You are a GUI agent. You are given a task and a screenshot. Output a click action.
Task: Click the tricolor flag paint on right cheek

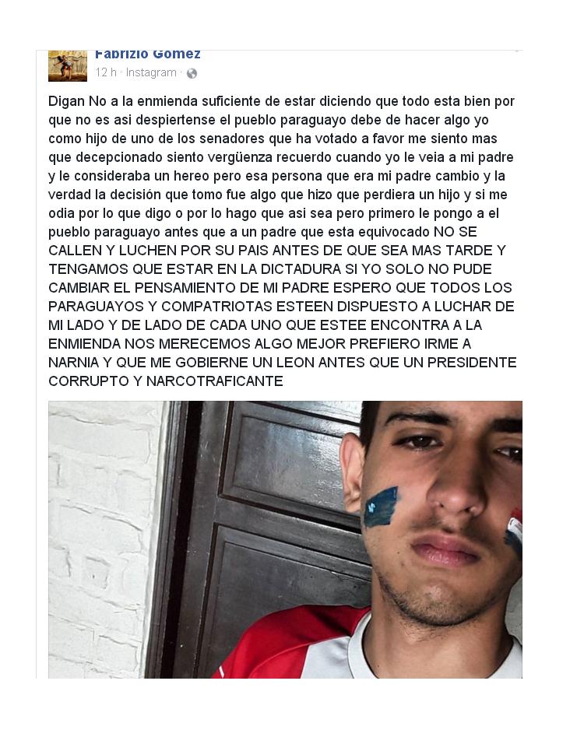[x=514, y=529]
